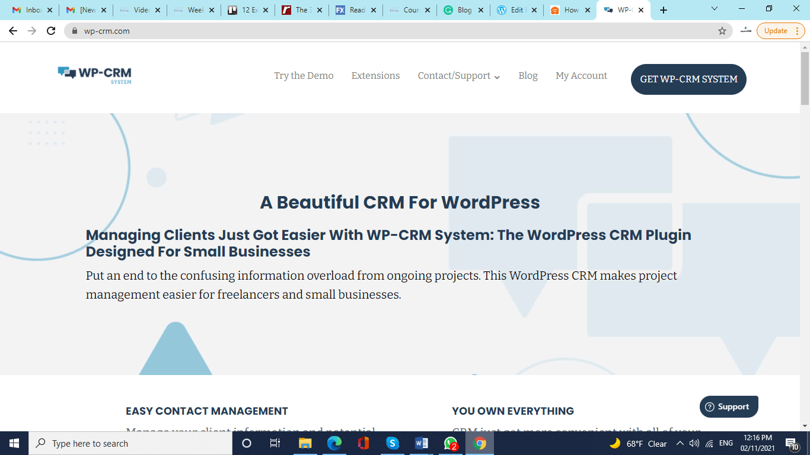
Task: Open File Explorer from the taskbar
Action: click(305, 443)
